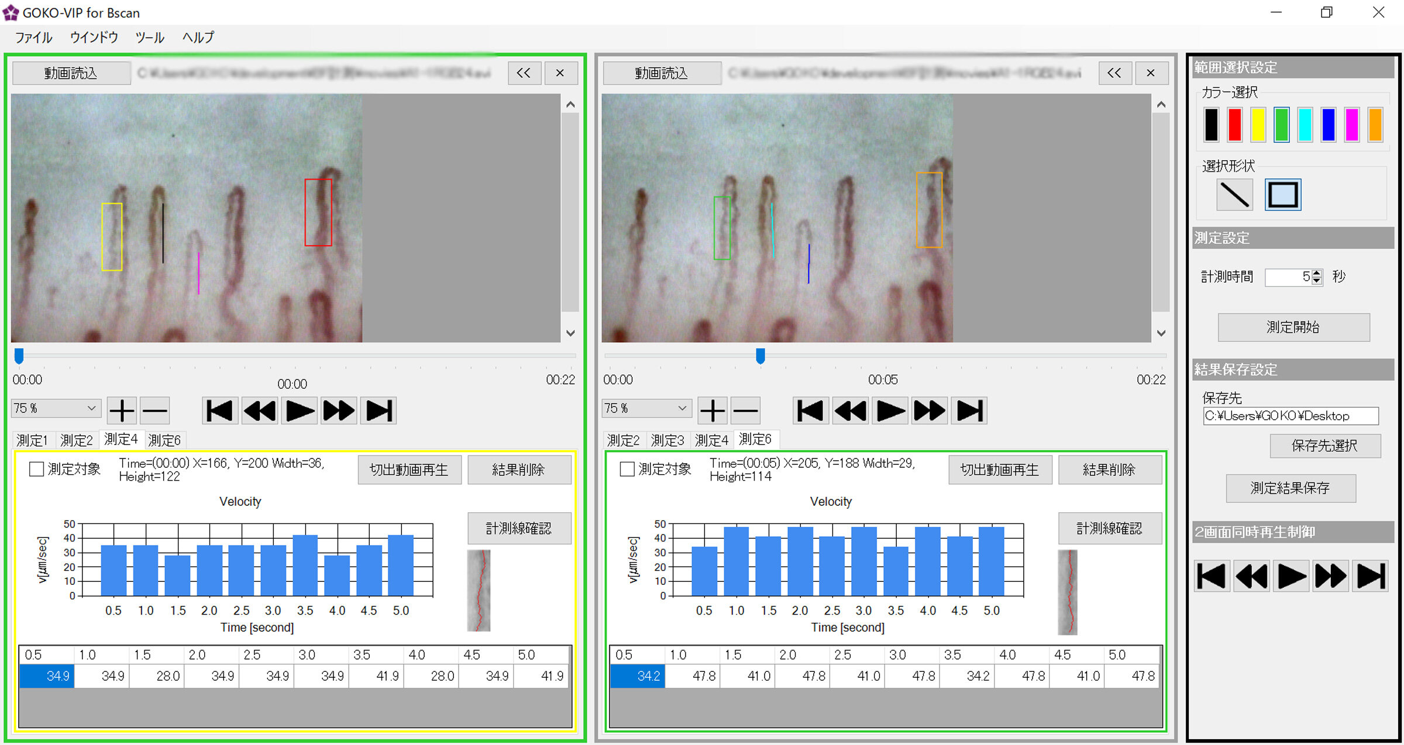Switch to 測定2 tab in left panel
This screenshot has width=1404, height=745.
click(x=77, y=440)
